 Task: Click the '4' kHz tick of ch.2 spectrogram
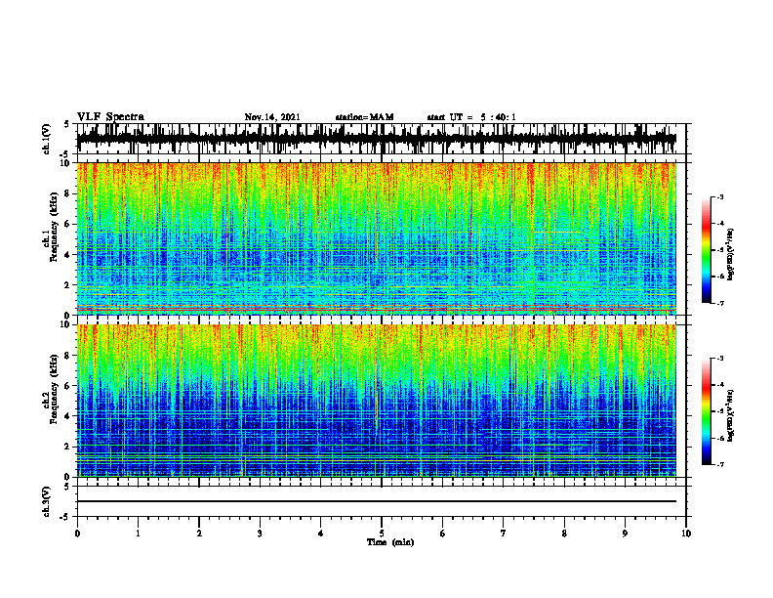point(68,416)
